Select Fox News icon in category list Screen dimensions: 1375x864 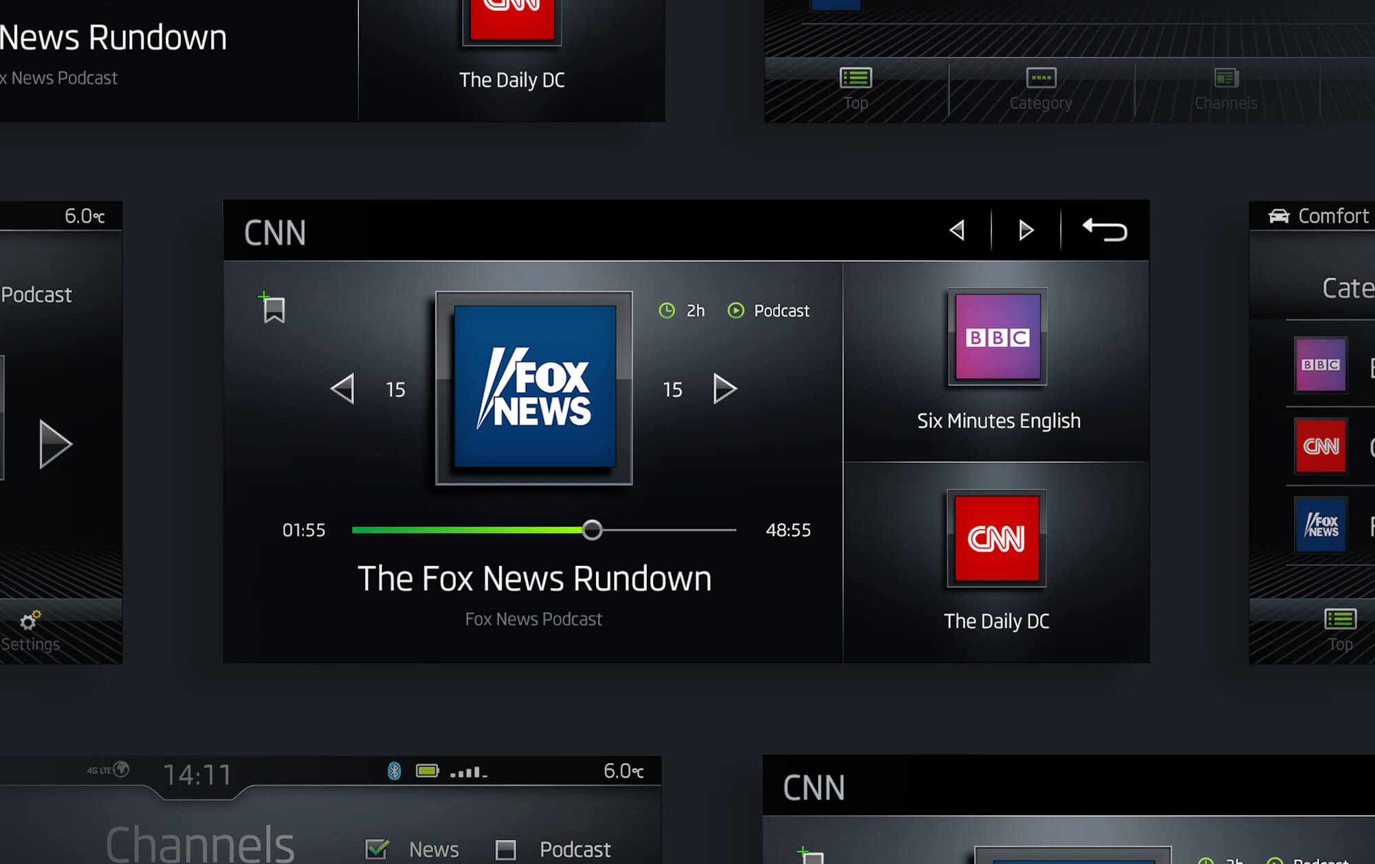point(1321,525)
